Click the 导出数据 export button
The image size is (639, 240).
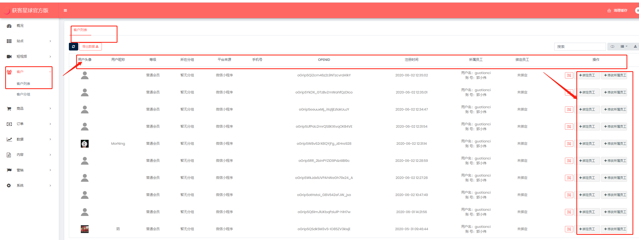[90, 47]
